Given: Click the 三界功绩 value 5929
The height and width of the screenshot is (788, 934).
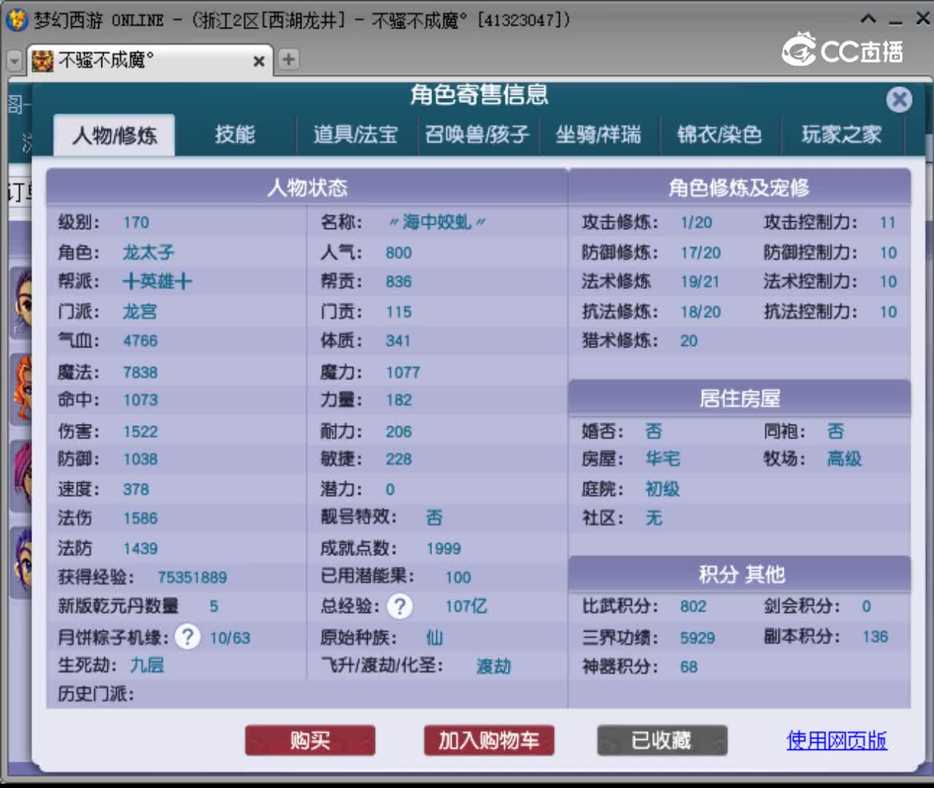Looking at the screenshot, I should pyautogui.click(x=698, y=638).
